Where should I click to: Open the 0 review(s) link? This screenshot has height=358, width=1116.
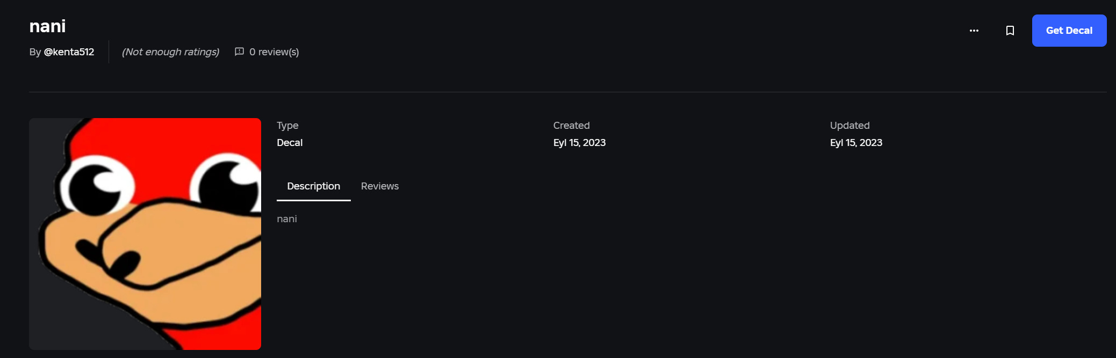[x=274, y=52]
